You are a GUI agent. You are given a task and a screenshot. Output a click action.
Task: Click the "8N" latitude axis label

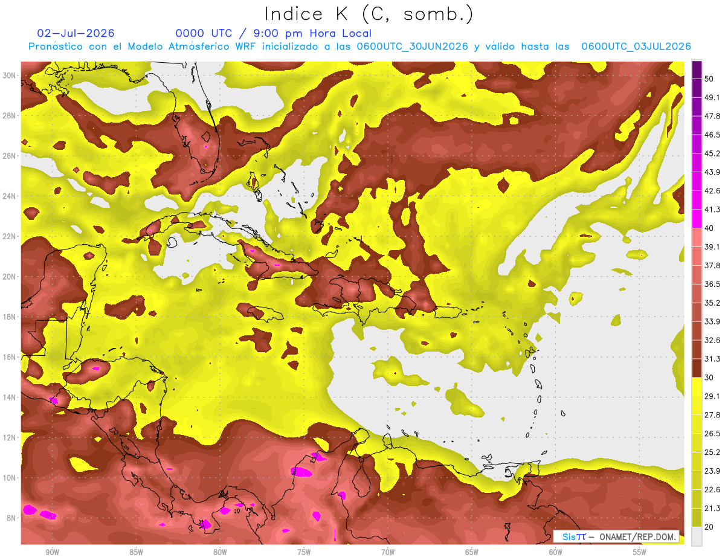11,518
